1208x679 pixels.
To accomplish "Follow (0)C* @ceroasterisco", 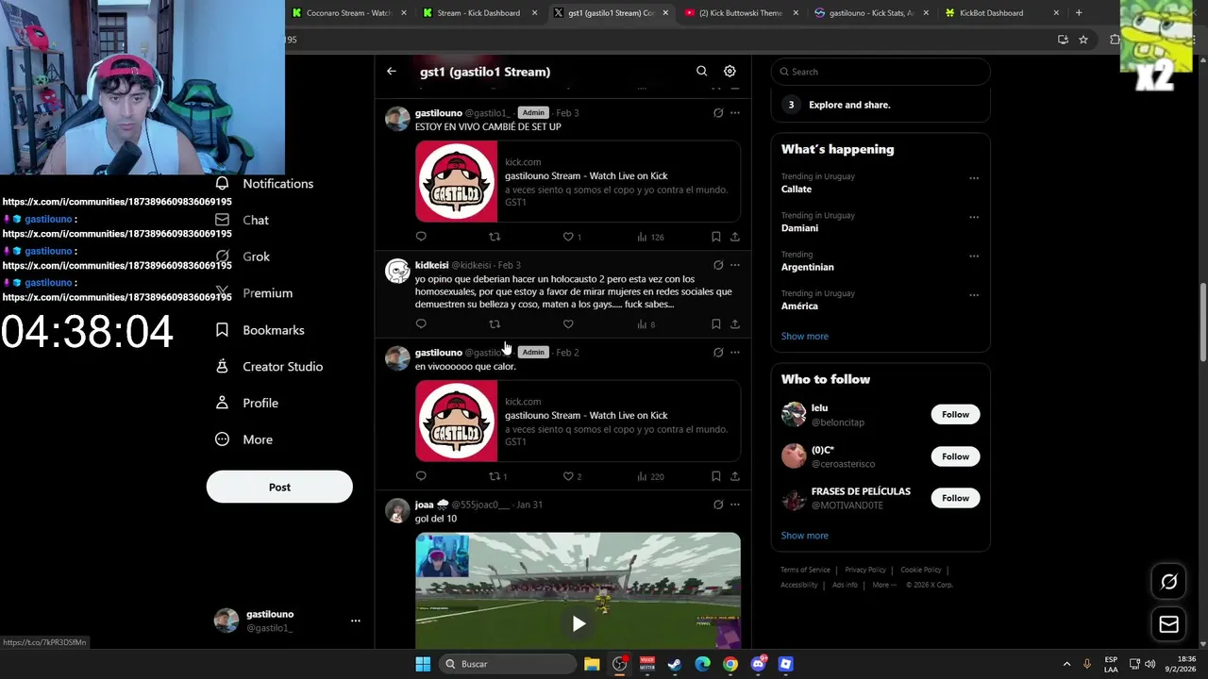I will click(x=955, y=456).
